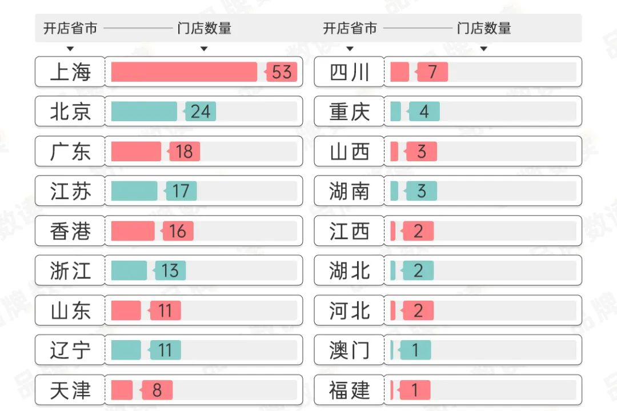Click the left 门店数量 column header
The image size is (617, 411).
tap(204, 29)
